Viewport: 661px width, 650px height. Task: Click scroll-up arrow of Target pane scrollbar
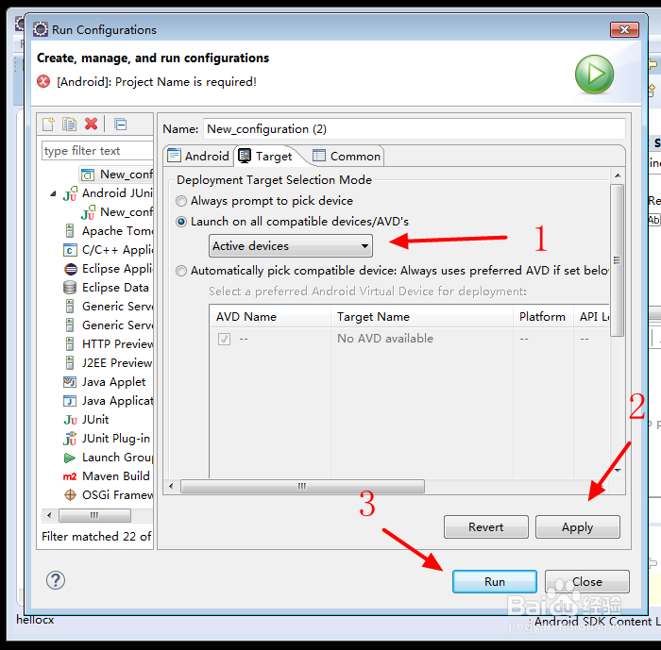click(618, 175)
